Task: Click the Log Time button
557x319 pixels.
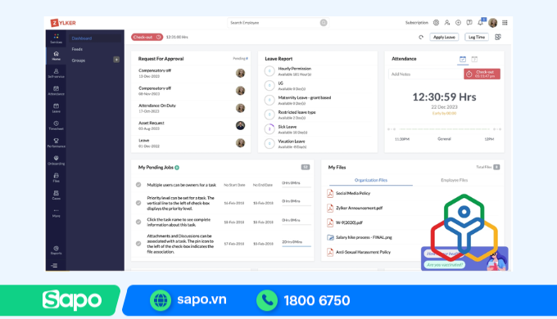Action: pos(477,37)
